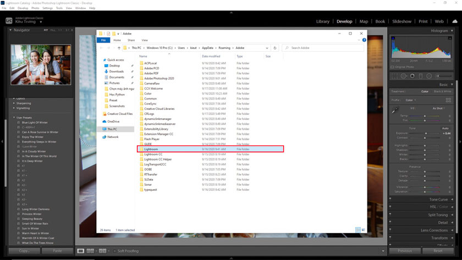Select the Spot Removal tool
Viewport: 462px width, 260px height.
click(403, 76)
